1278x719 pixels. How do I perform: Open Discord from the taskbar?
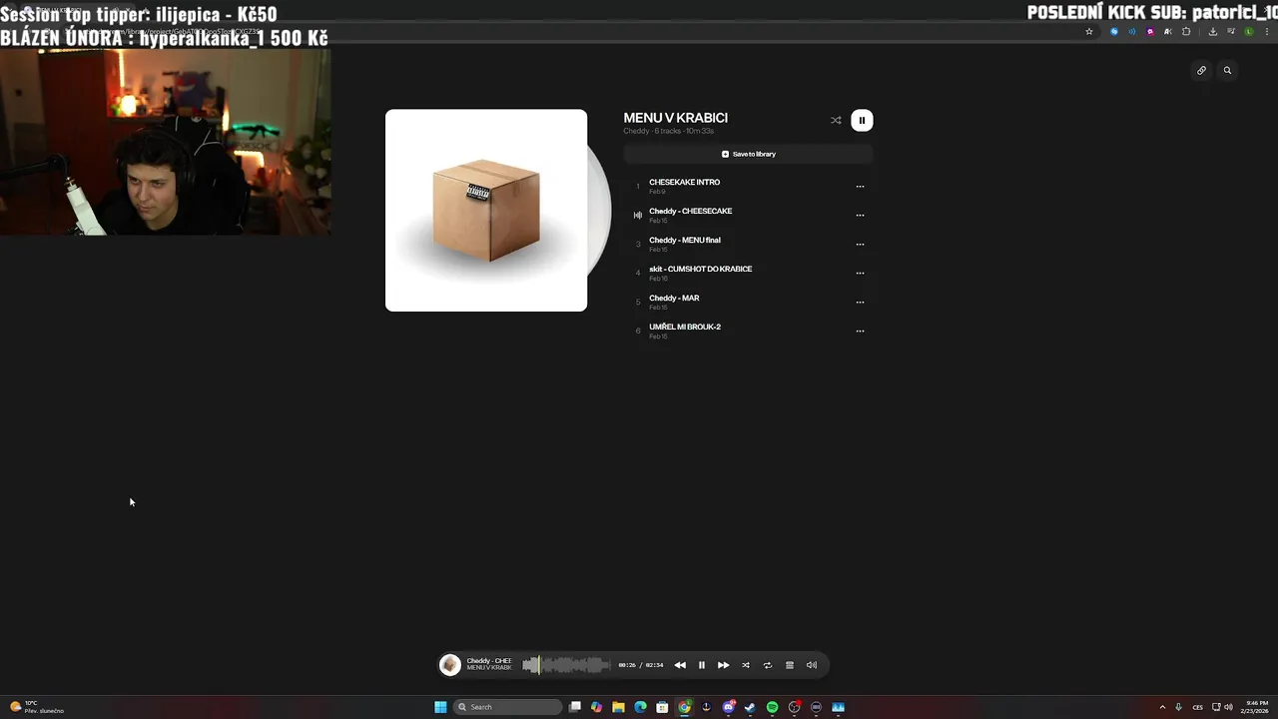(728, 707)
